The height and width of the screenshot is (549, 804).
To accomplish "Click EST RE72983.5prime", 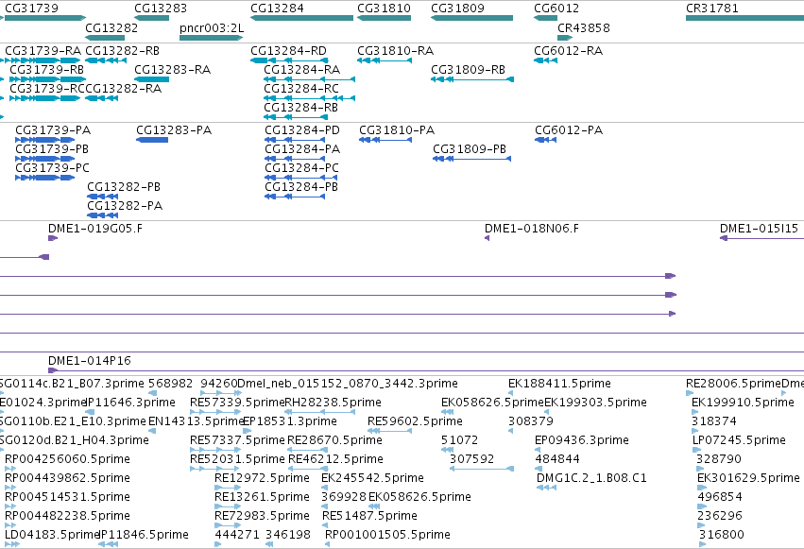I will [x=228, y=525].
